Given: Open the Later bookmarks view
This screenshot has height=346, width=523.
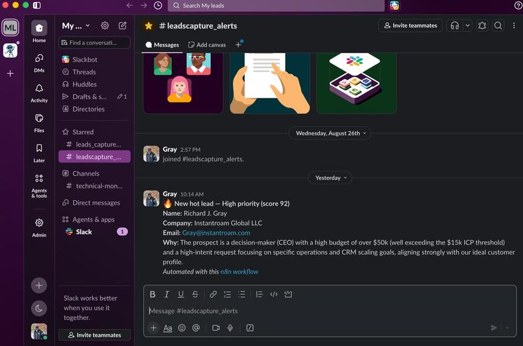Looking at the screenshot, I should (x=39, y=153).
